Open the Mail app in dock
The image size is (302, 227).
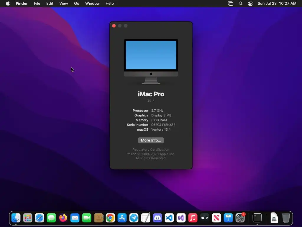pyautogui.click(x=75, y=218)
